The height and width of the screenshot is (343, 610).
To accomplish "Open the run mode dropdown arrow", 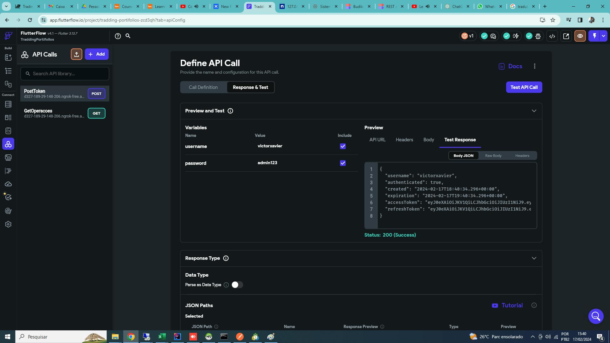I will click(x=603, y=36).
